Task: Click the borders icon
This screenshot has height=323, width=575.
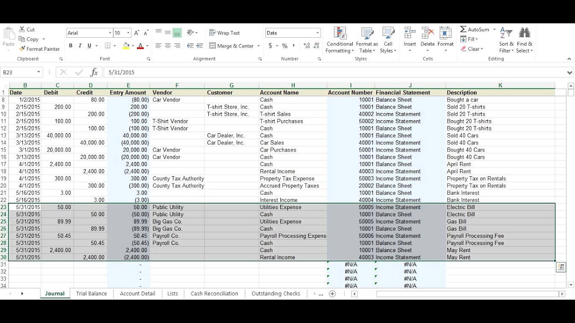Action: click(107, 46)
